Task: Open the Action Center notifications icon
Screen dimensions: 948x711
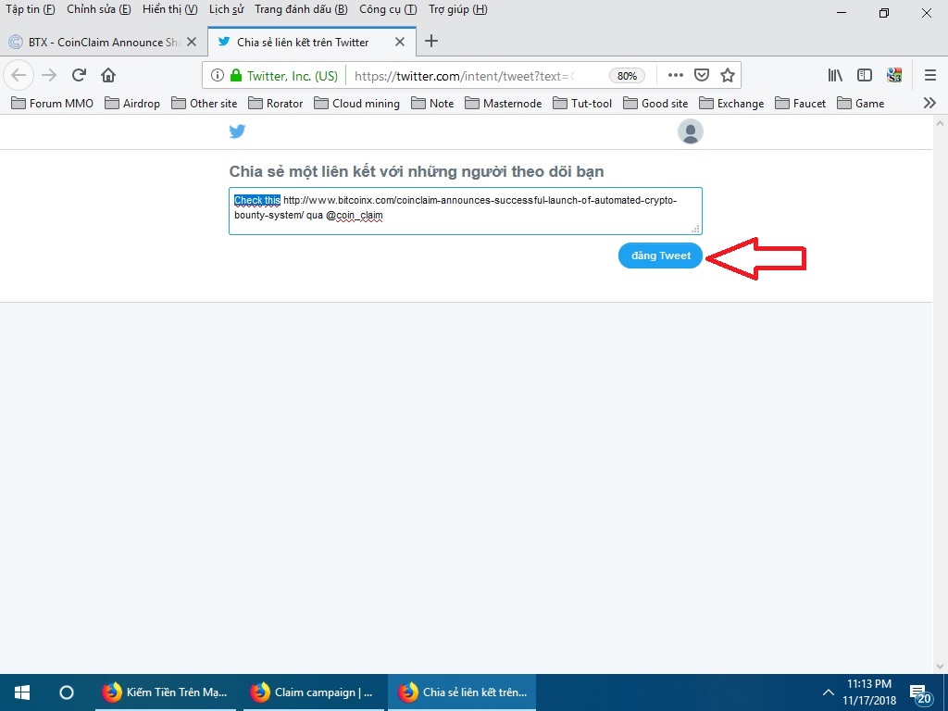Action: 920,694
